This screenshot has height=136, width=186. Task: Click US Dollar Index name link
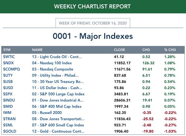click(x=57, y=88)
